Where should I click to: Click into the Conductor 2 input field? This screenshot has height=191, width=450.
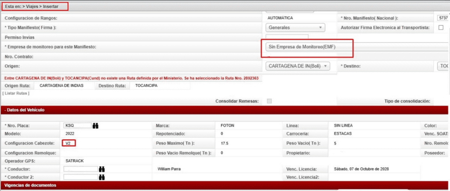coord(80,177)
